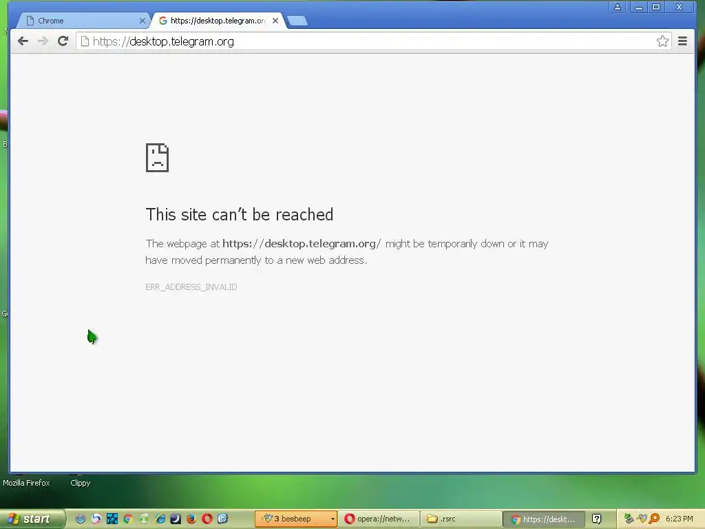Click the ERR_ADDRESS_INVALID error code text
The width and height of the screenshot is (705, 529).
[191, 287]
